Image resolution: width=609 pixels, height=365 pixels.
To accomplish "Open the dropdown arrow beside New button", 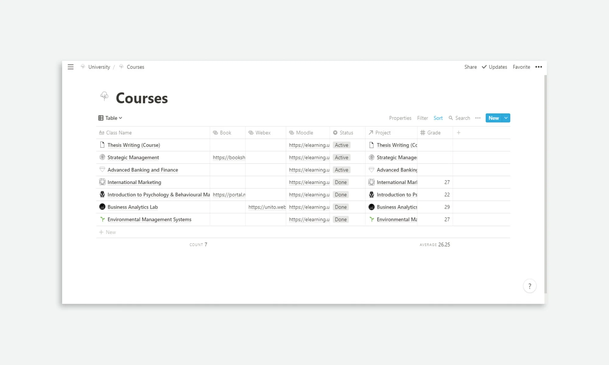I will coord(506,118).
